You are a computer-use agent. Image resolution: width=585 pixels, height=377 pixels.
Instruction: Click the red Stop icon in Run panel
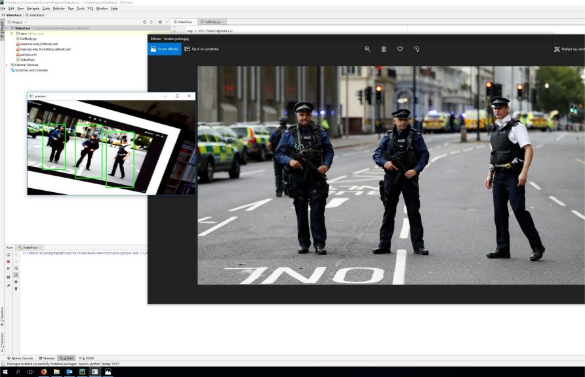9,262
